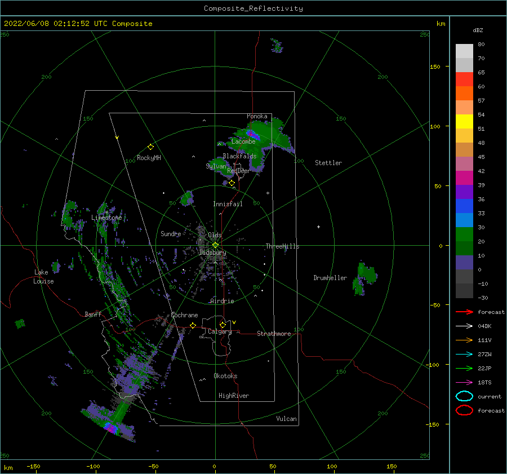Click the red 'forecast' ellipse legend icon
507x474 pixels.
tap(464, 410)
